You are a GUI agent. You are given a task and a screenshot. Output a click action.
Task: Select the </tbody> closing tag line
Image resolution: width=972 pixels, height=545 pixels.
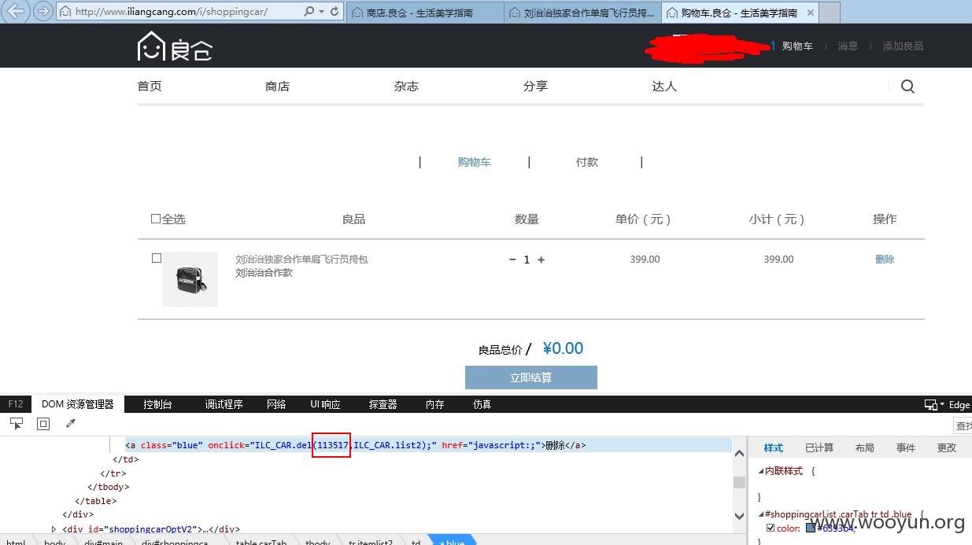pyautogui.click(x=109, y=487)
